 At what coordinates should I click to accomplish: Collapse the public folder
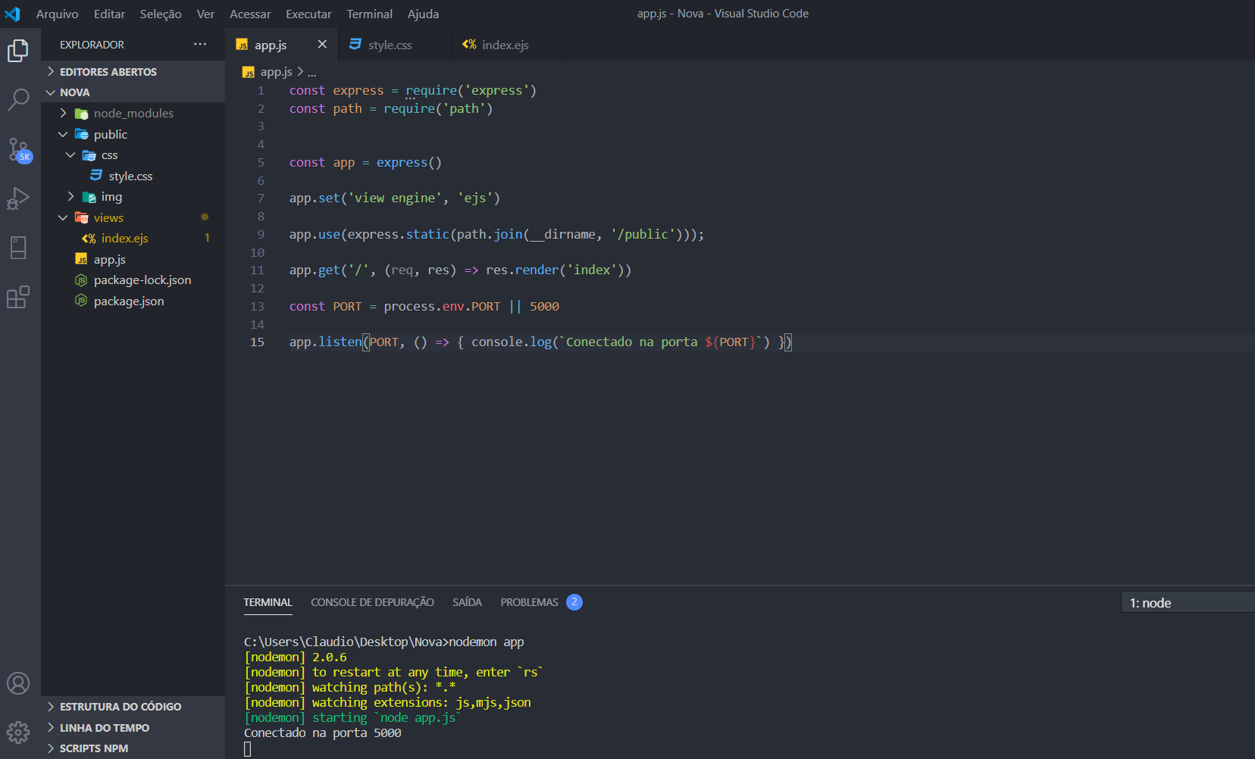[133, 135]
